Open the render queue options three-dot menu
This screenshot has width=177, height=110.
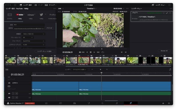[171, 9]
